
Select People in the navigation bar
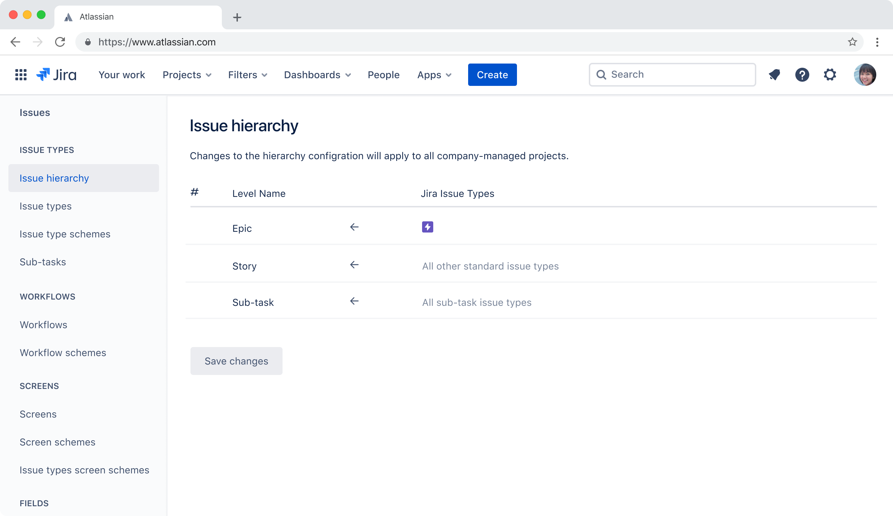click(384, 74)
